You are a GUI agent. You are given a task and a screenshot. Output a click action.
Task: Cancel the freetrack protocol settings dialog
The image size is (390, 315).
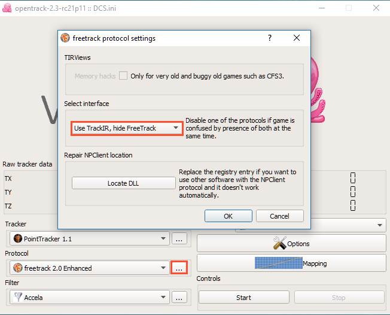[279, 216]
